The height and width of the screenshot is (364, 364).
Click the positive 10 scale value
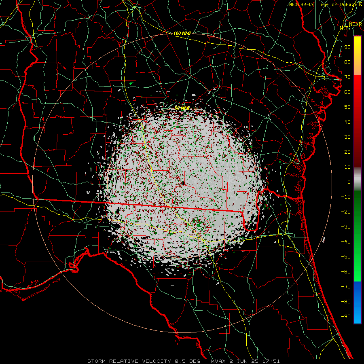coord(347,167)
